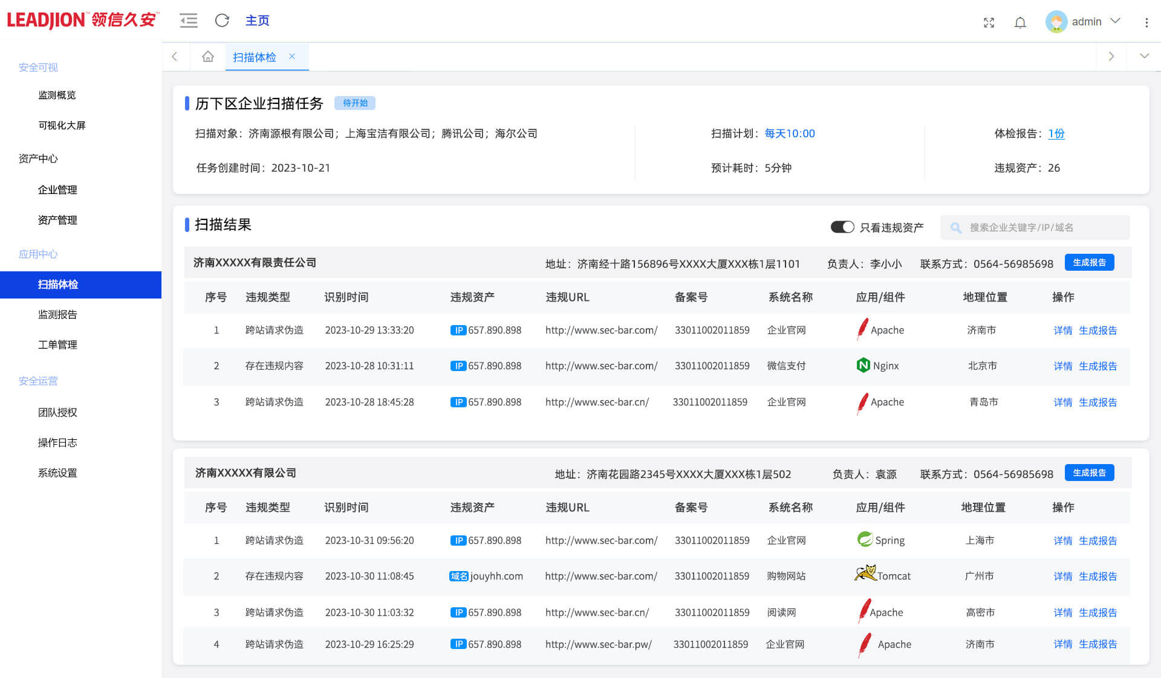Open the vertical three-dot menu
Image resolution: width=1161 pixels, height=678 pixels.
(x=1146, y=22)
